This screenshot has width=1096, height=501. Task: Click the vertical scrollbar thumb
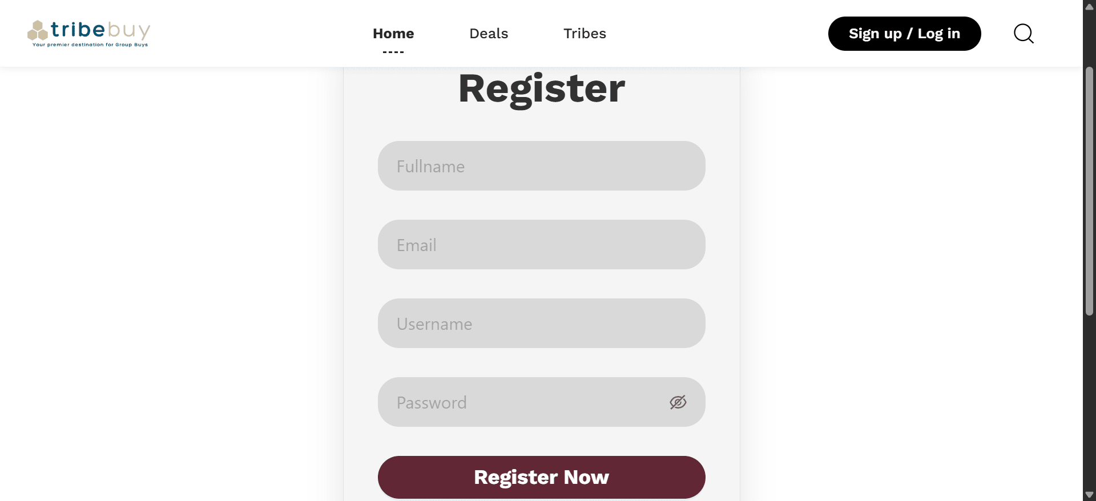click(1089, 191)
